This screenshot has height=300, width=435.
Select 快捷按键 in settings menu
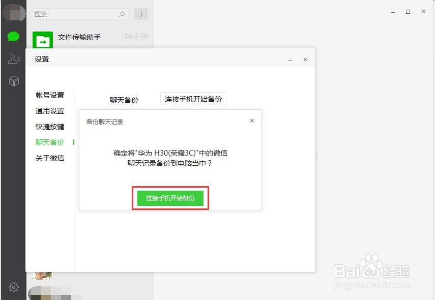50,127
